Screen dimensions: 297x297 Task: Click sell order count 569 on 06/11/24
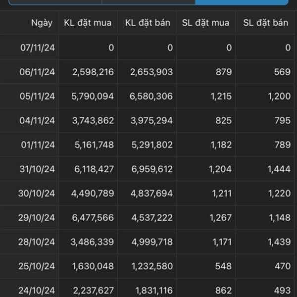click(282, 72)
